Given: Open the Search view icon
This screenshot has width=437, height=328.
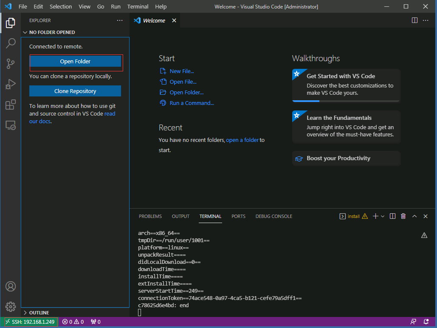Looking at the screenshot, I should click(x=10, y=43).
